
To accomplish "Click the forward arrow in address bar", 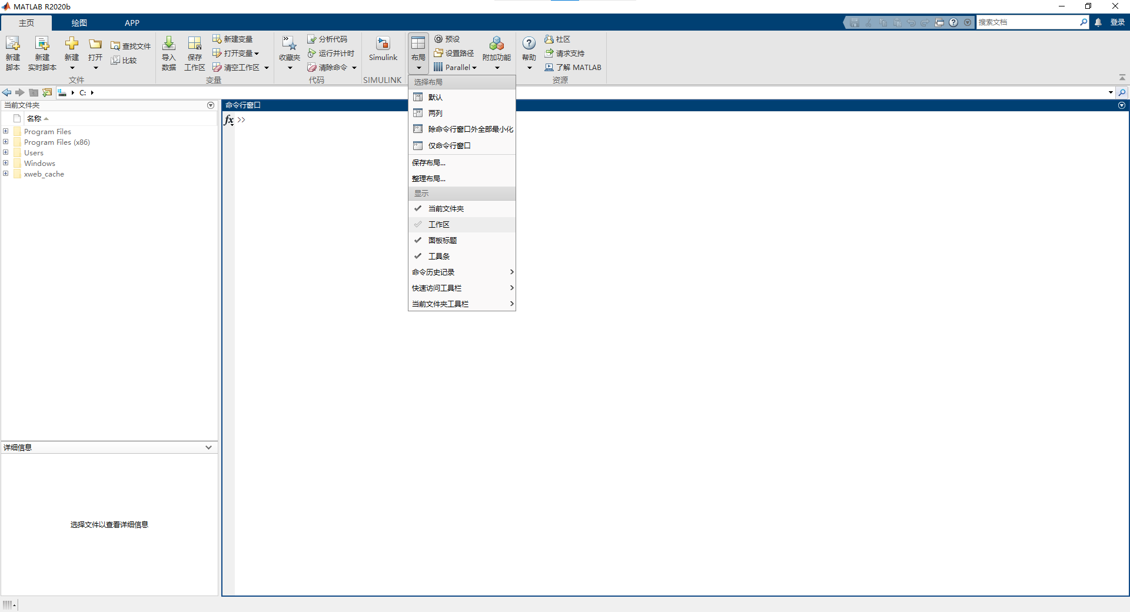I will click(x=20, y=92).
